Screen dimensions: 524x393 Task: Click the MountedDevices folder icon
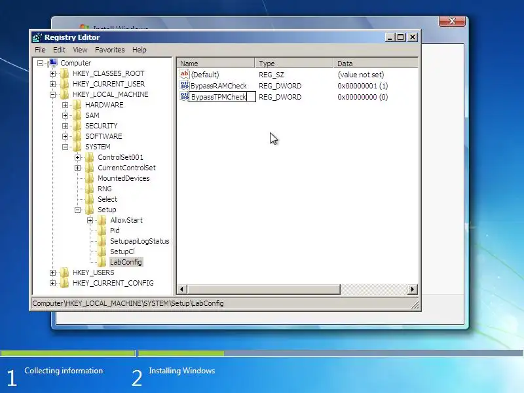click(90, 178)
